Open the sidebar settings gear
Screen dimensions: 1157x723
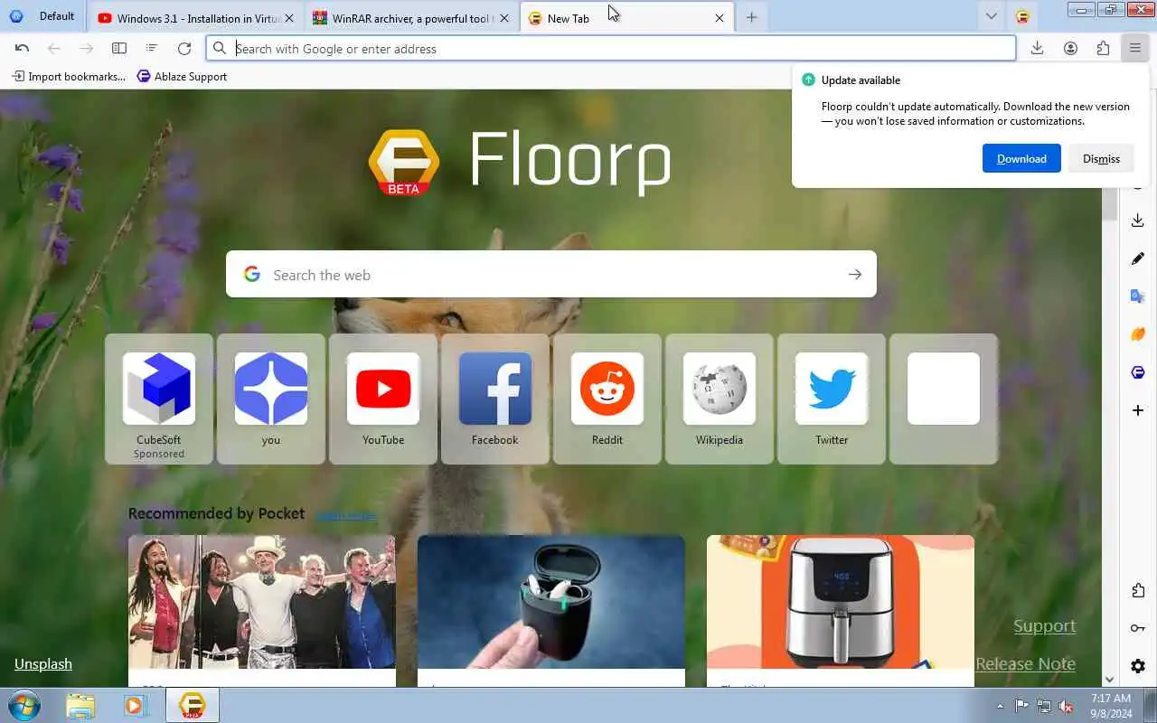coord(1138,666)
